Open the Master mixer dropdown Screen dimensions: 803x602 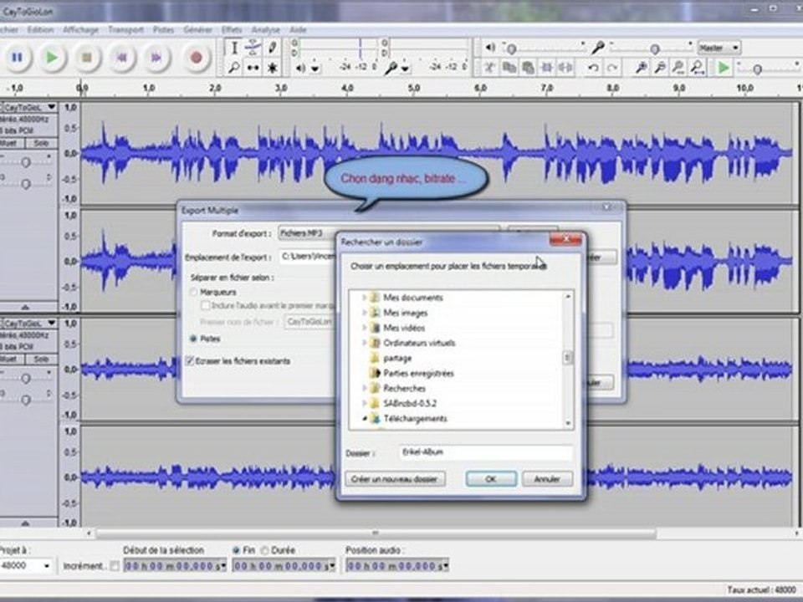click(x=719, y=48)
